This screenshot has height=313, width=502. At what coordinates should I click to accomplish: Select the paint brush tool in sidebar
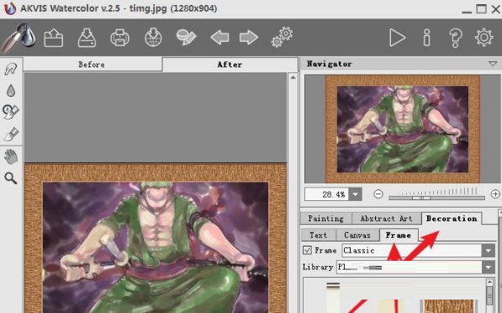click(x=11, y=134)
